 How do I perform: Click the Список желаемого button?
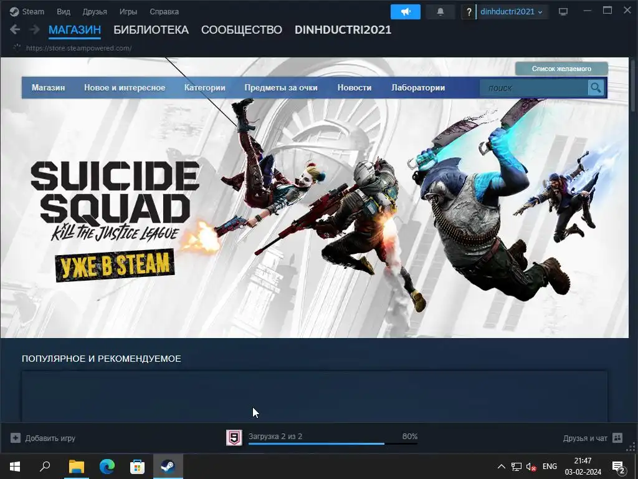tap(561, 69)
